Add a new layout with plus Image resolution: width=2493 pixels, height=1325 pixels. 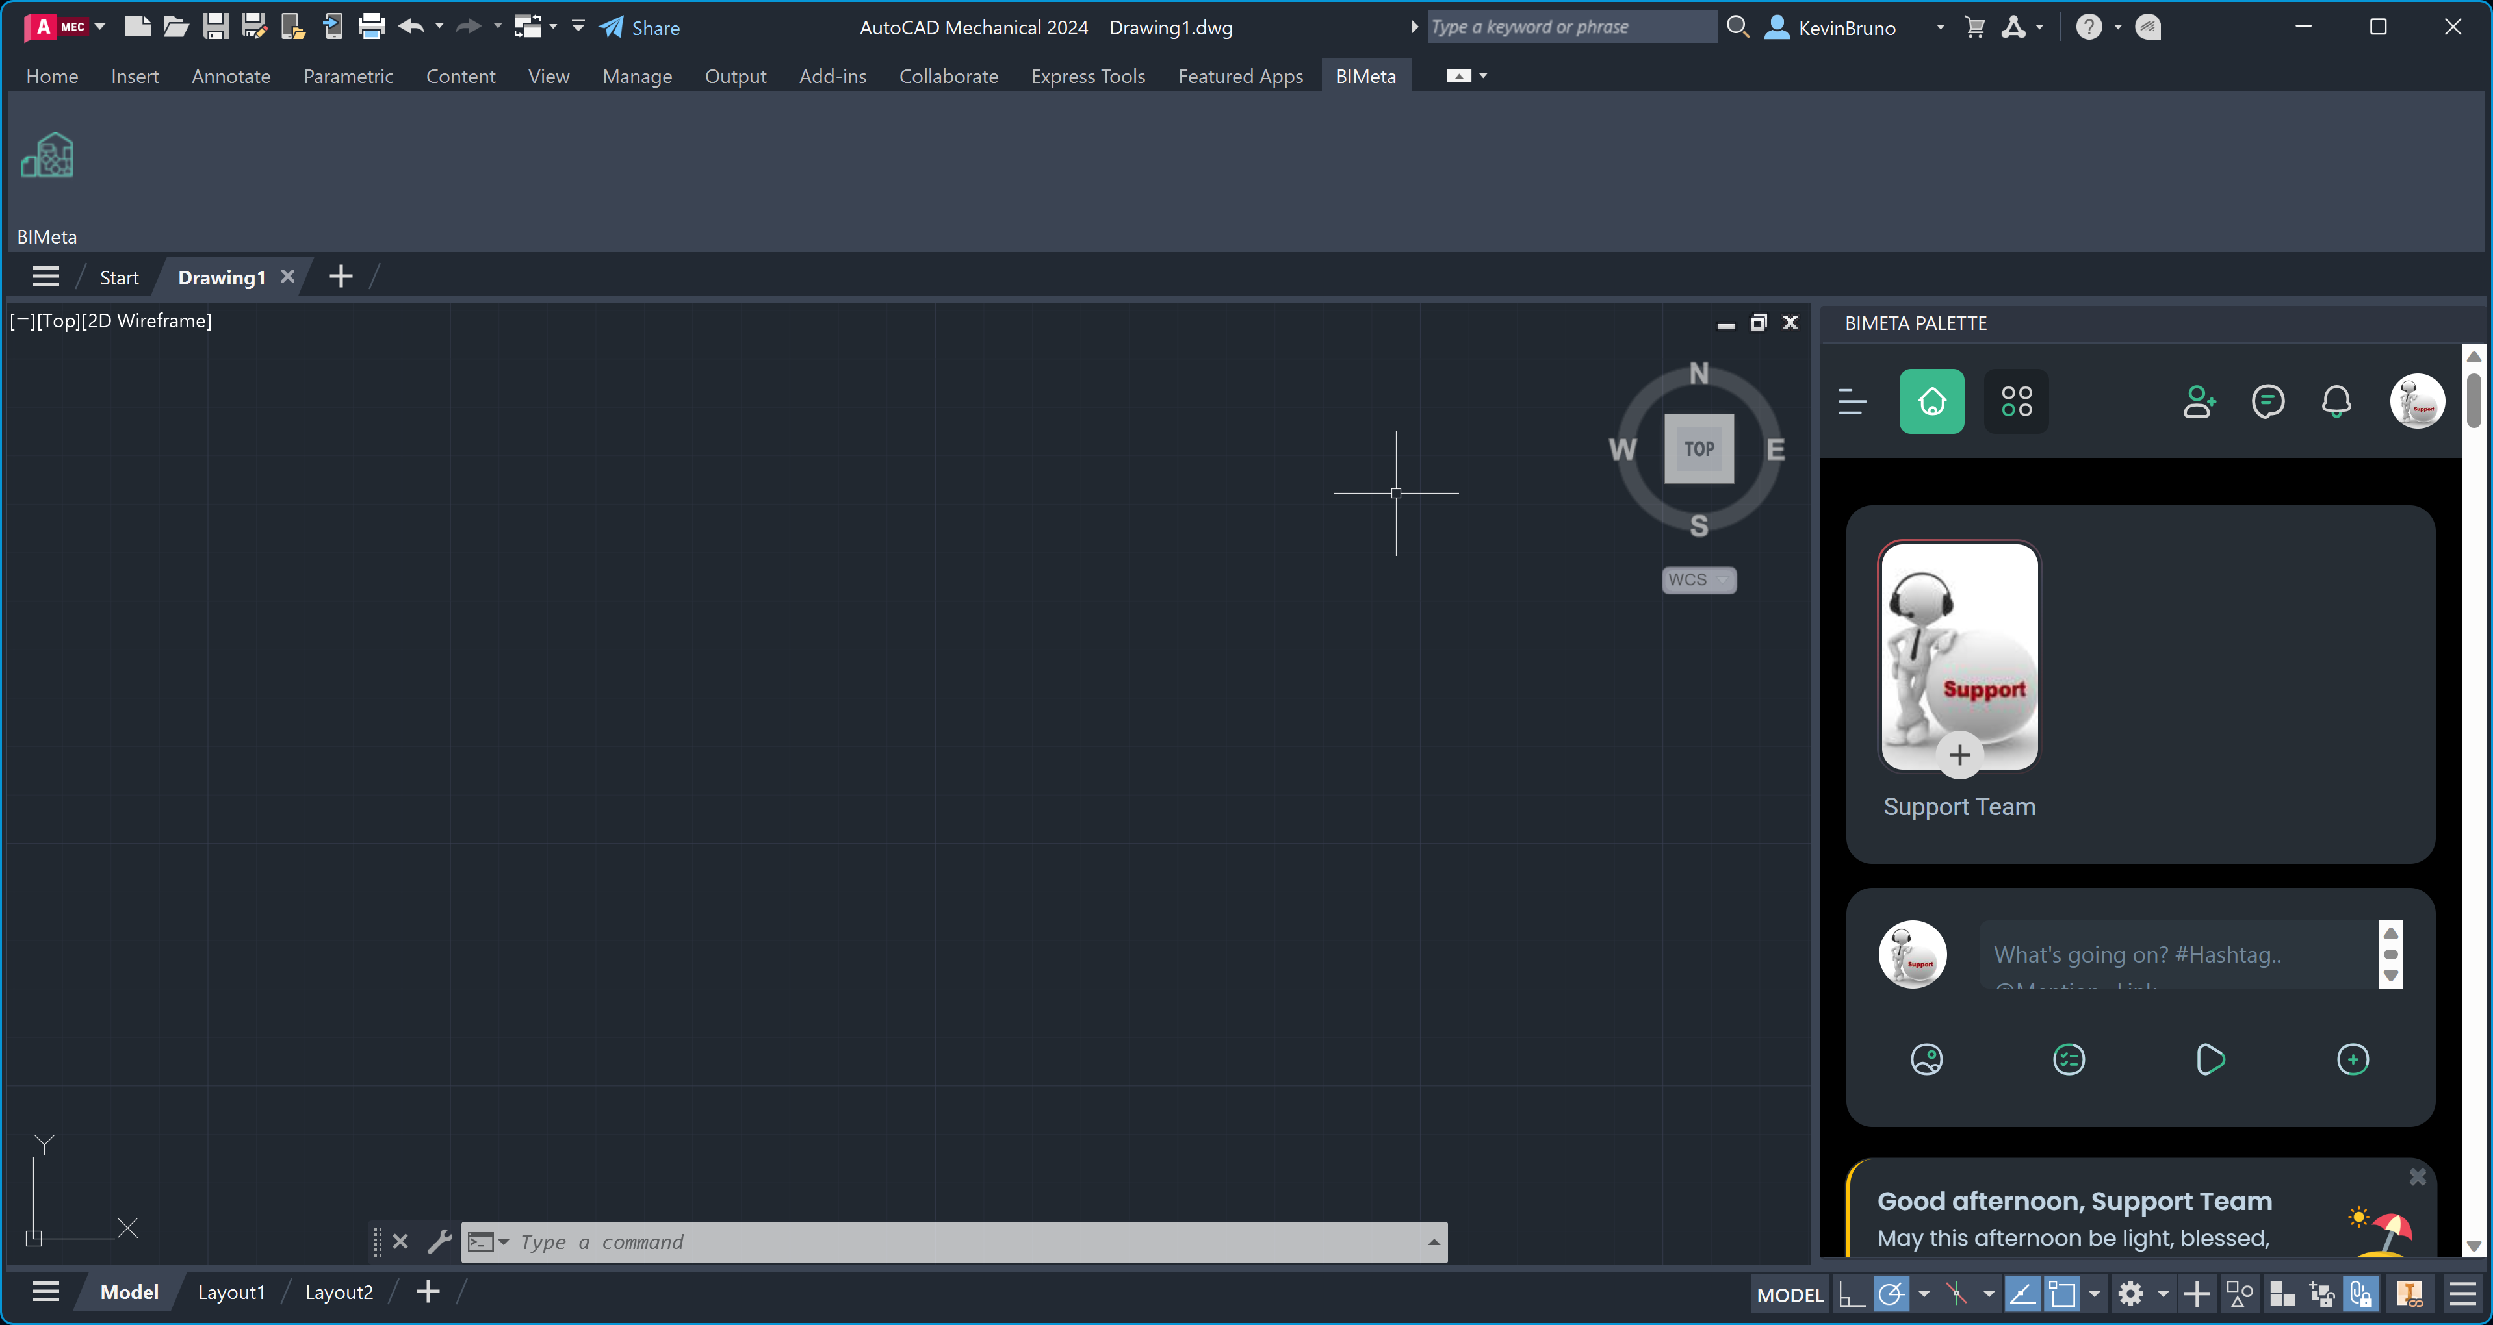(x=428, y=1292)
